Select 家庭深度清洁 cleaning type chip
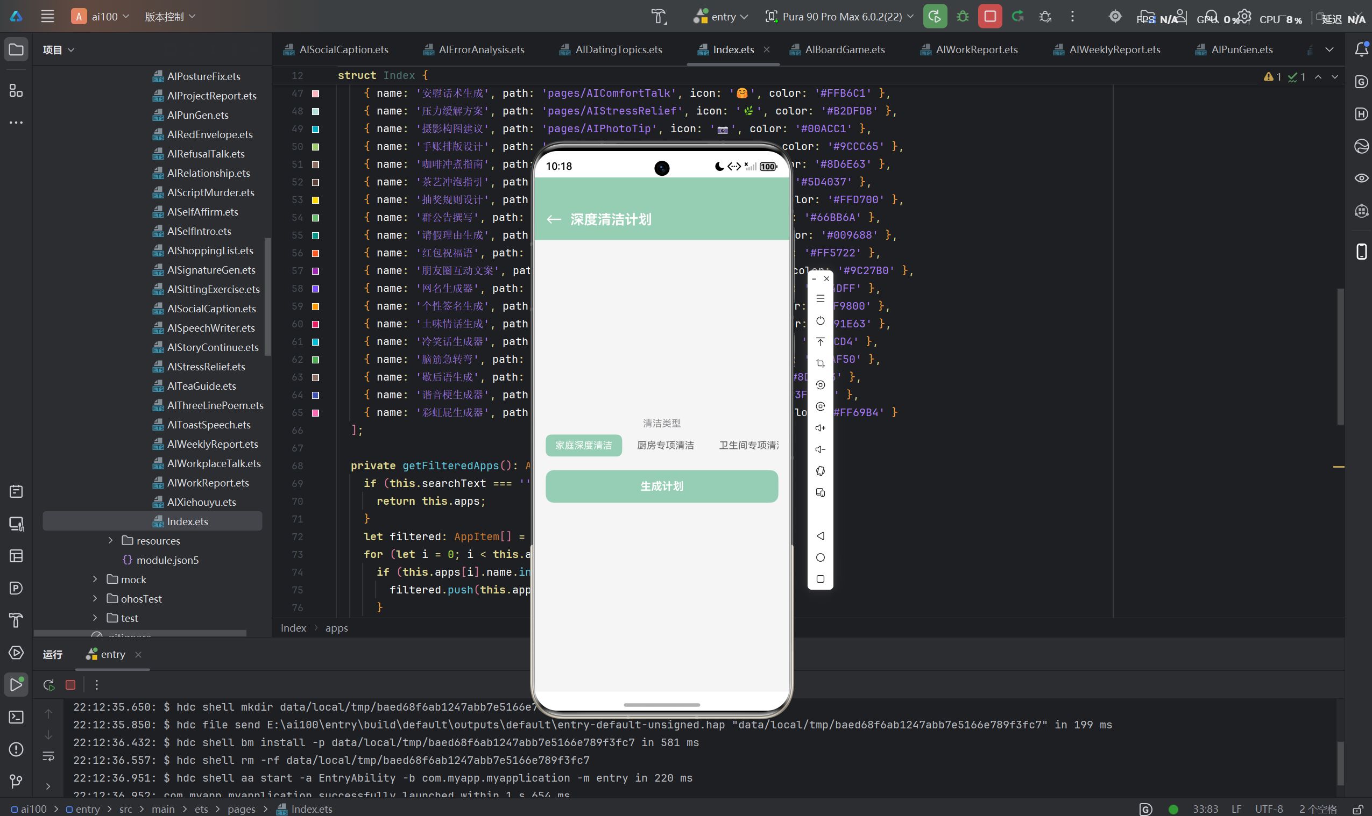The image size is (1372, 816). click(583, 446)
